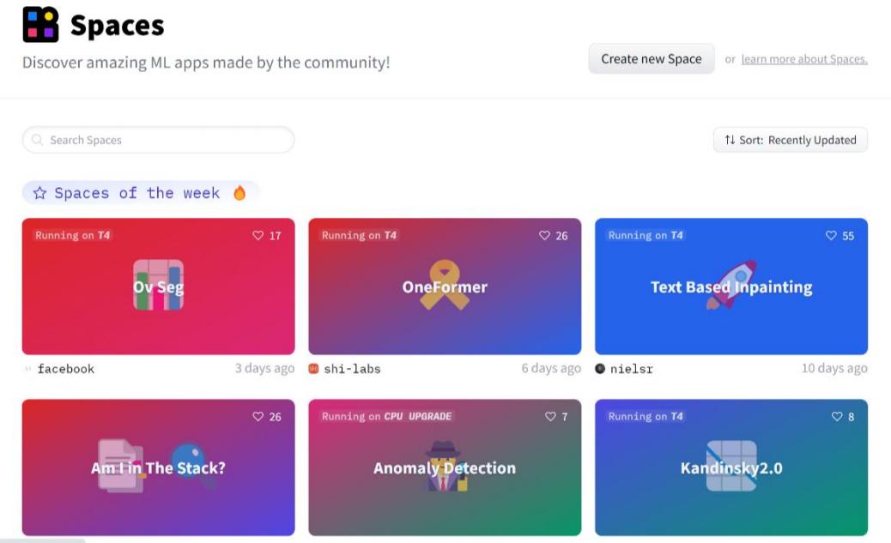This screenshot has height=543, width=891.
Task: Open the Kandinsky2.0 space card
Action: point(731,468)
